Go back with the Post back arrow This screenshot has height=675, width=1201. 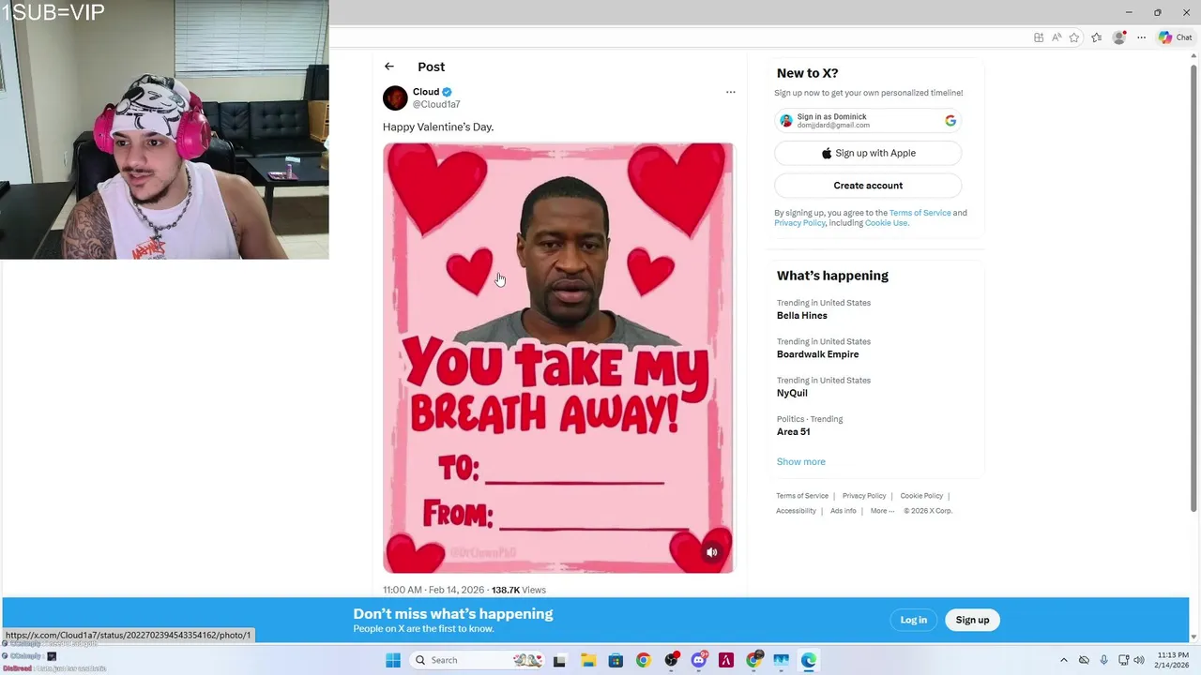(x=389, y=67)
